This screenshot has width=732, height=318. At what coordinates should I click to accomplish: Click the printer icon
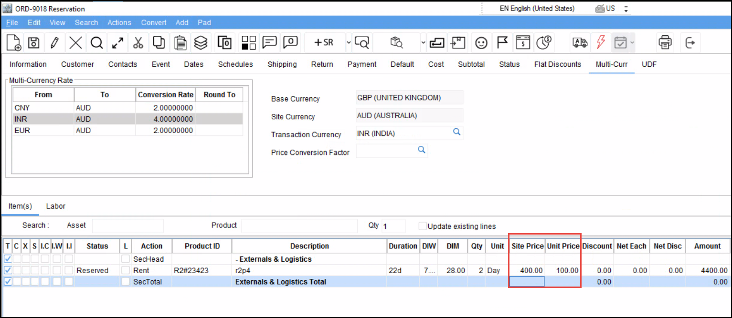[x=665, y=43]
